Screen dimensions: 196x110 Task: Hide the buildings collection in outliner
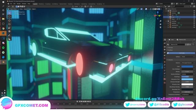tap(194, 21)
